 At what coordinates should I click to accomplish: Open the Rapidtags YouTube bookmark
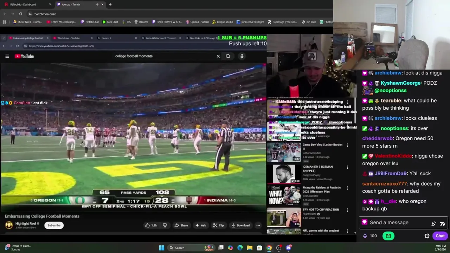click(x=282, y=22)
